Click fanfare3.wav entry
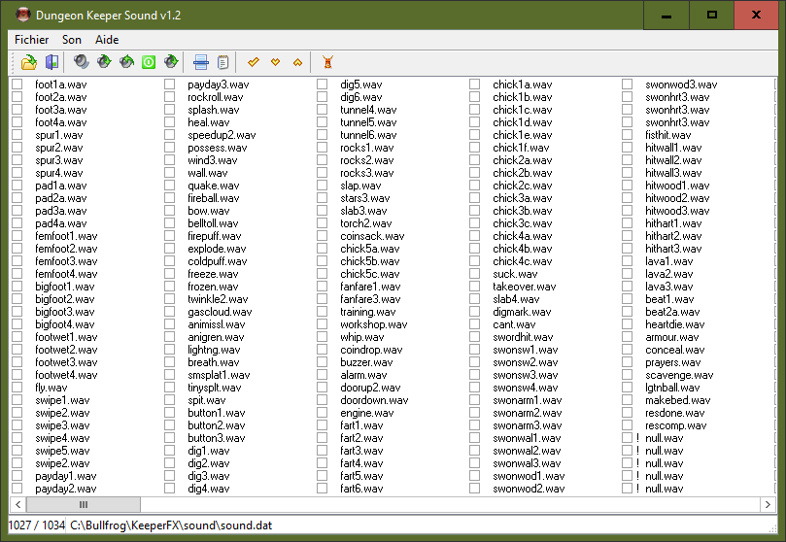Image resolution: width=786 pixels, height=542 pixels. click(x=370, y=299)
